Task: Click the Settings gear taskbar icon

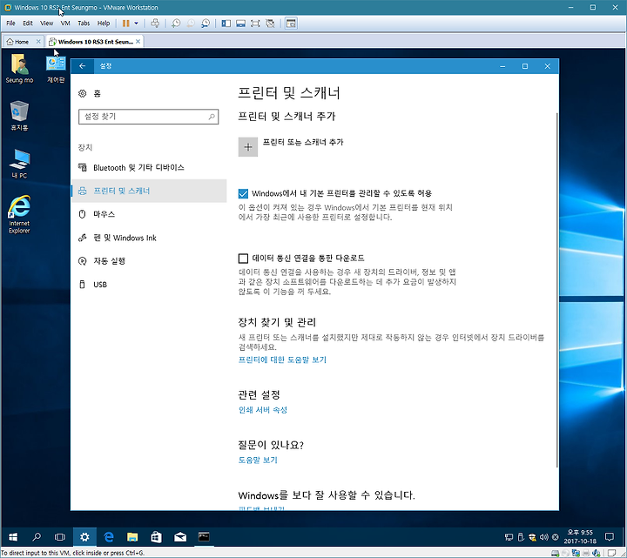Action: (84, 537)
